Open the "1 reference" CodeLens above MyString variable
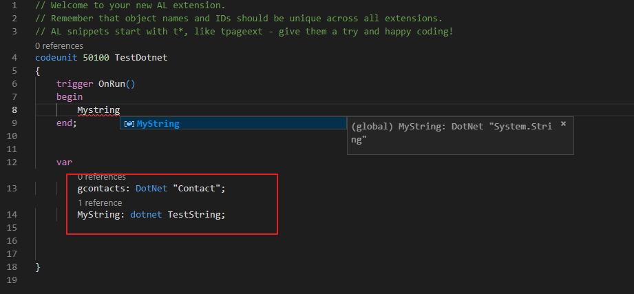Image resolution: width=634 pixels, height=294 pixels. click(x=100, y=202)
